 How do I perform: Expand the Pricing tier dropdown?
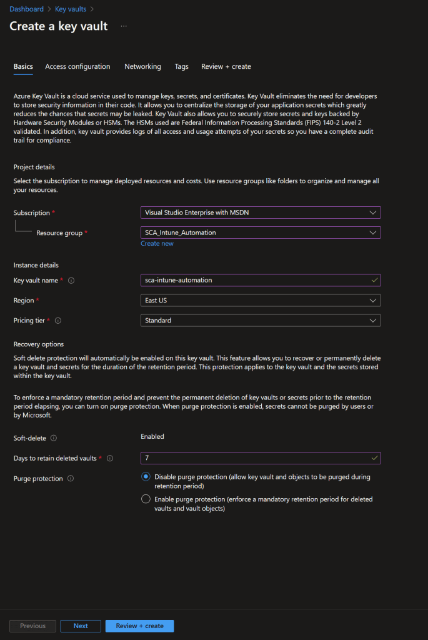pyautogui.click(x=261, y=321)
